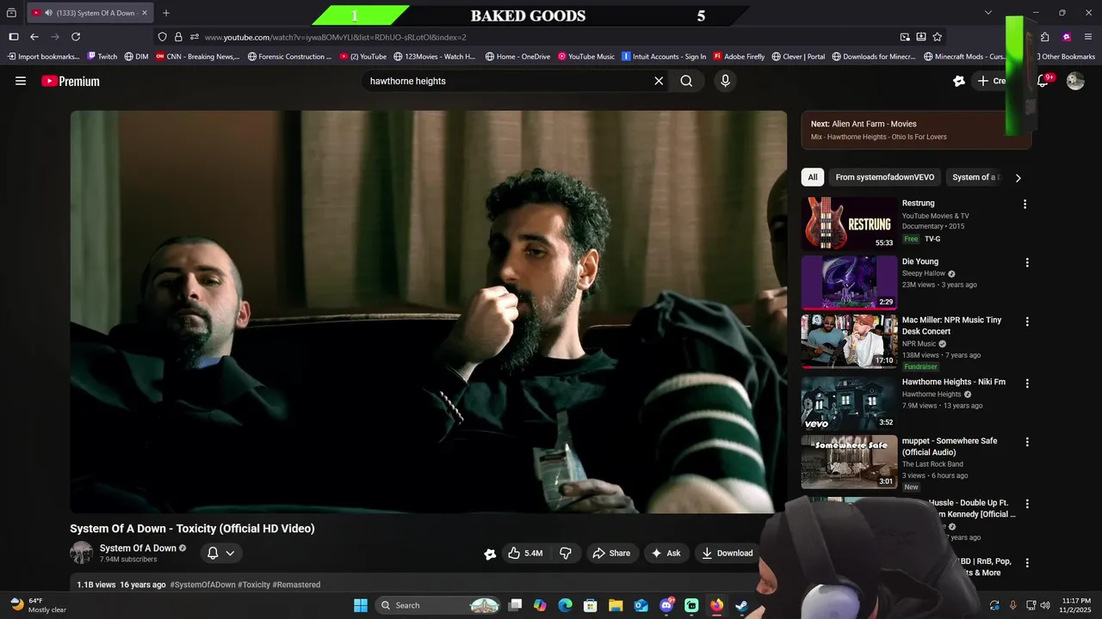Show more filter chips with right arrow
The height and width of the screenshot is (619, 1102).
pos(1018,178)
